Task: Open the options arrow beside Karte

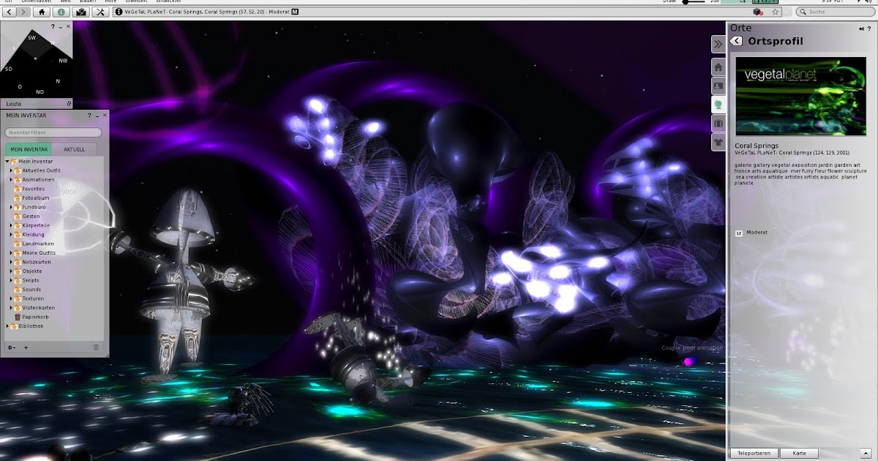Action: tap(865, 453)
